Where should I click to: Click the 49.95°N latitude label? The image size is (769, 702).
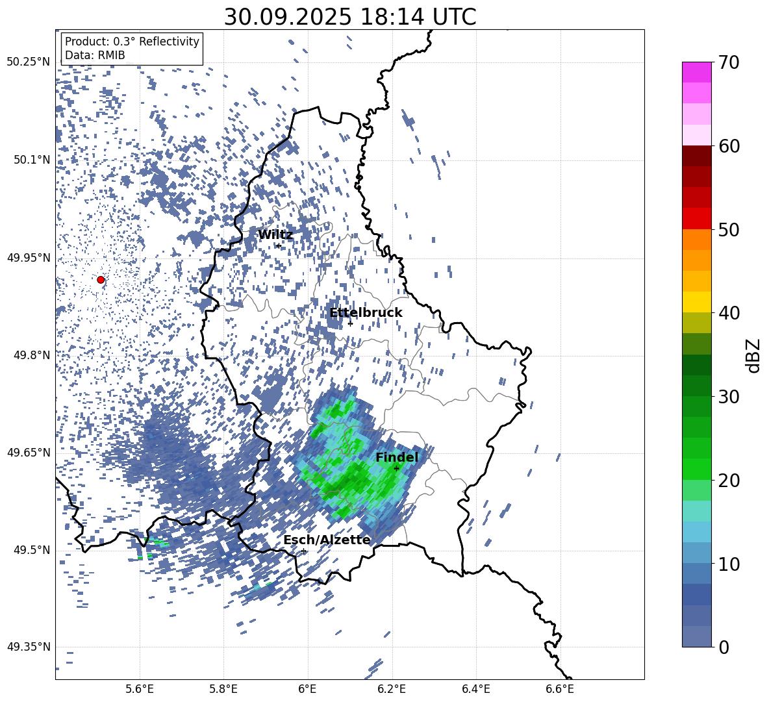point(29,258)
